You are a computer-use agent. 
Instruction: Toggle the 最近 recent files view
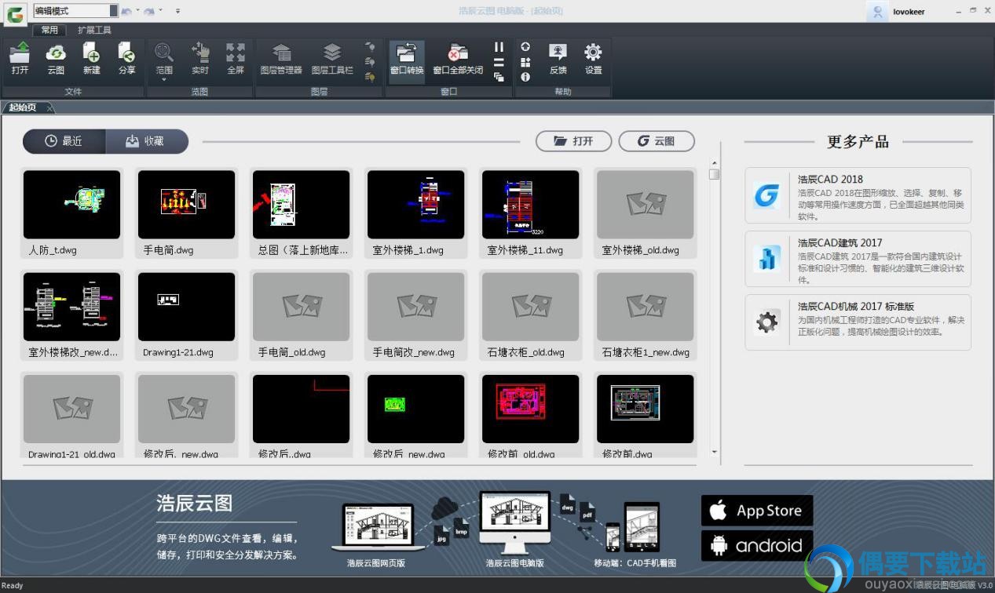tap(64, 141)
